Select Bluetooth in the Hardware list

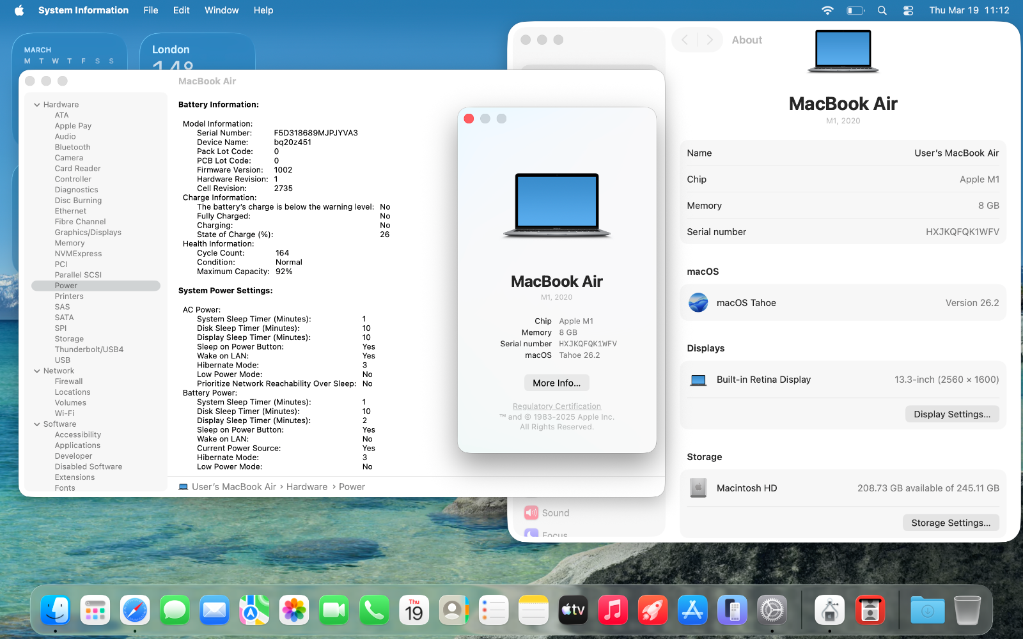pos(73,148)
